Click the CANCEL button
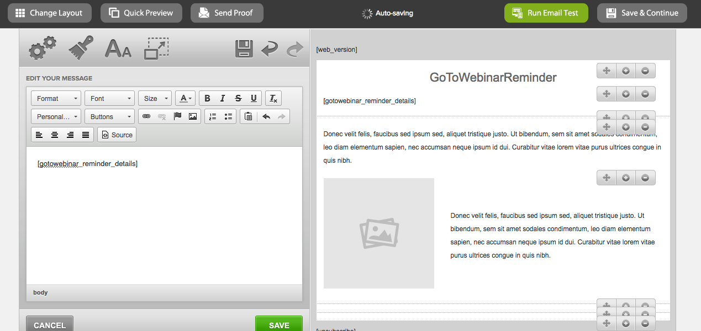Screen dimensions: 701x331 pos(50,324)
